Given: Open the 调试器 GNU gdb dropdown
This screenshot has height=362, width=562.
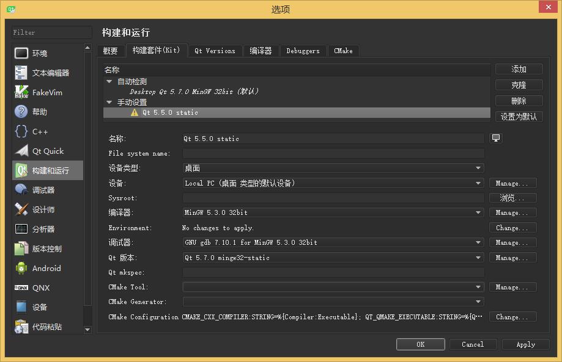Looking at the screenshot, I should pyautogui.click(x=333, y=242).
